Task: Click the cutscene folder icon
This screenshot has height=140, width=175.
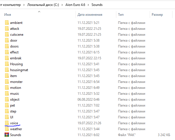Action: click(7, 35)
